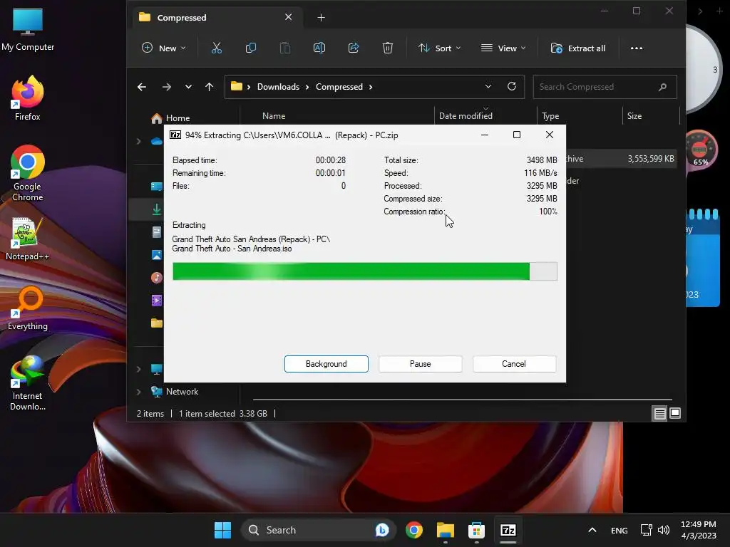This screenshot has height=547, width=730.
Task: Open Chrome from the taskbar
Action: (x=414, y=530)
